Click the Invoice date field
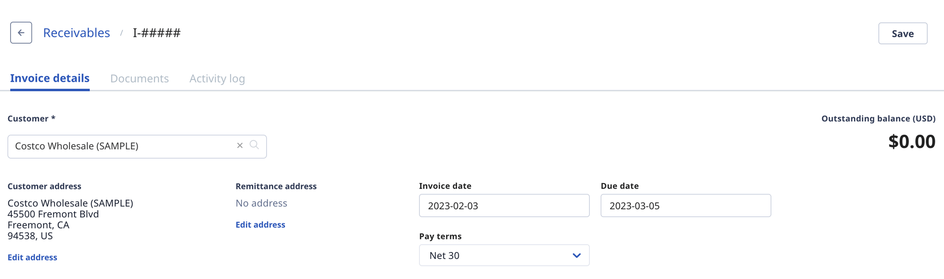The image size is (944, 279). click(504, 205)
